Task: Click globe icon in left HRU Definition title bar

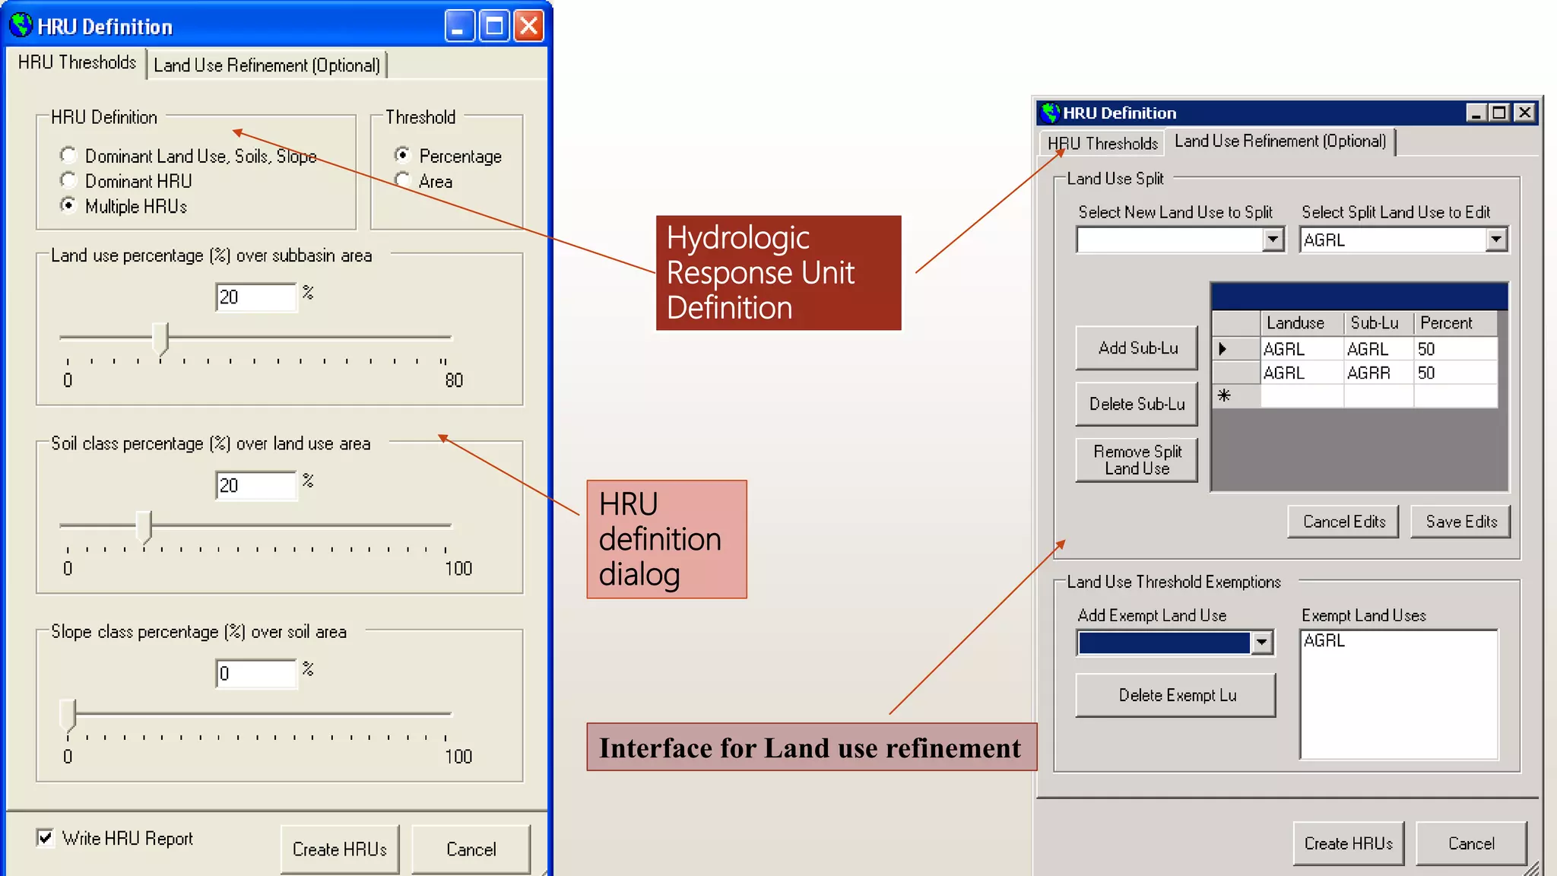Action: 21,26
